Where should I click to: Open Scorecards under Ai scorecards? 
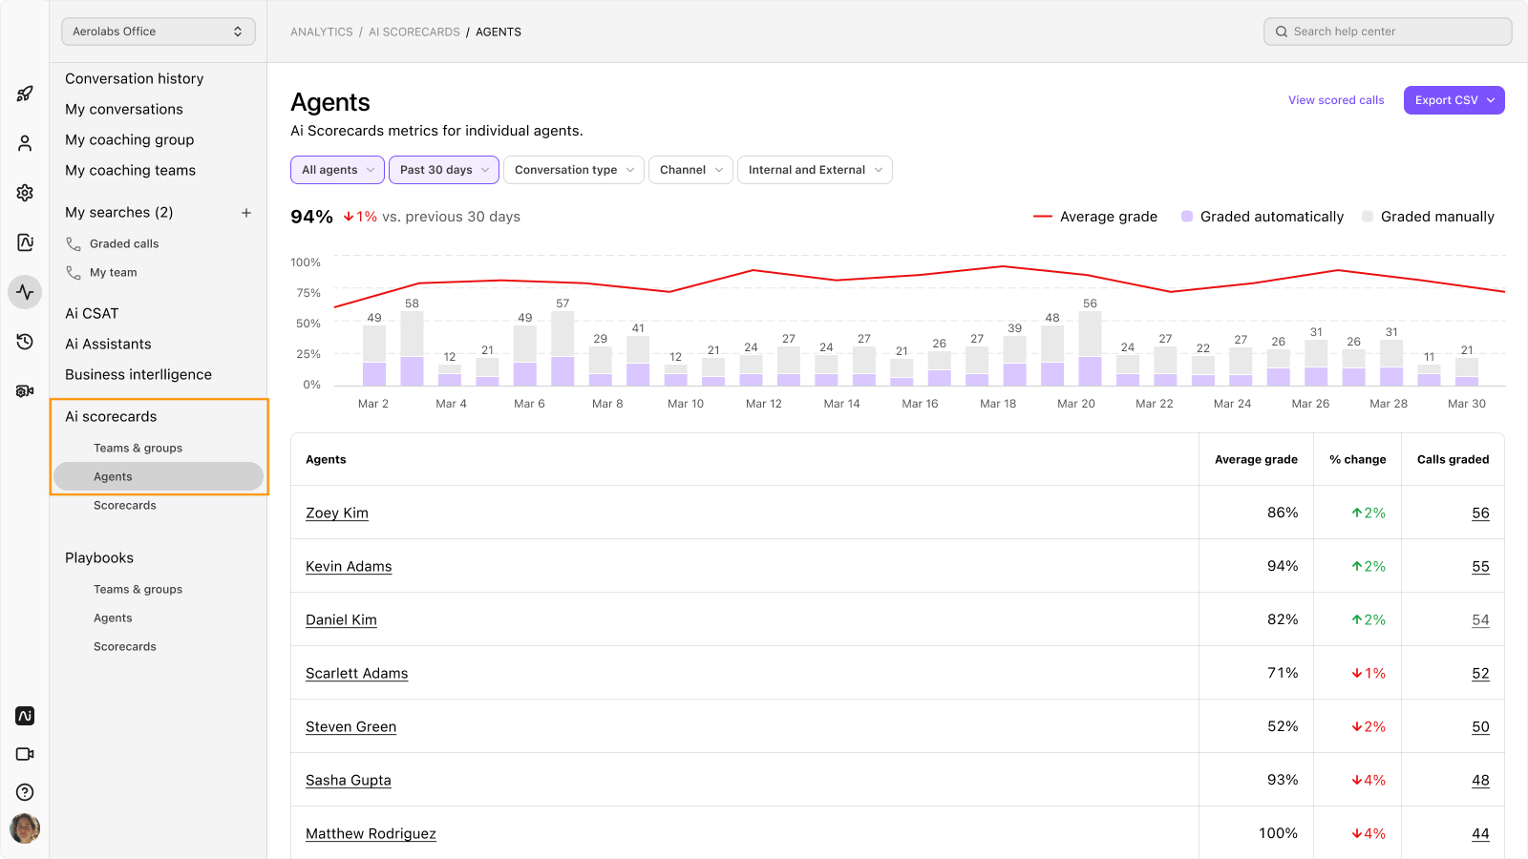[x=125, y=506]
